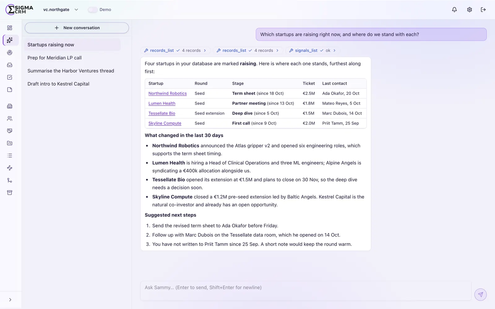Screen dimensions: 495x309
Task: Open the Tessellate Bio link
Action: tap(162, 113)
